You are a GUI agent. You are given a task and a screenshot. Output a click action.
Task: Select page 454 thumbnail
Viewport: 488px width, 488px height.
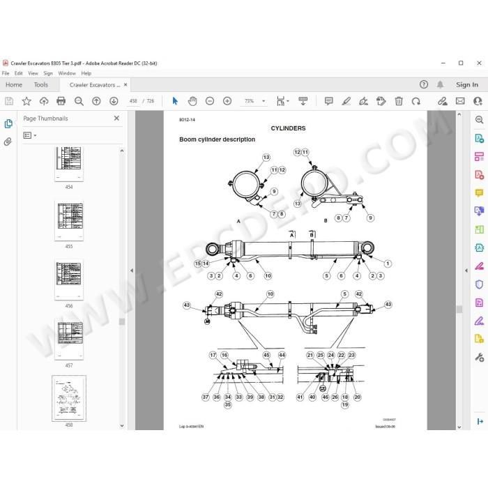pyautogui.click(x=69, y=163)
